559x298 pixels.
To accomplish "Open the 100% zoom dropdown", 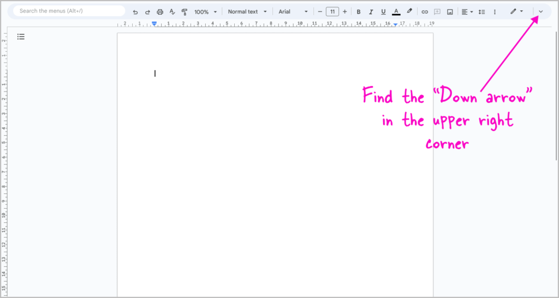I will pos(205,12).
